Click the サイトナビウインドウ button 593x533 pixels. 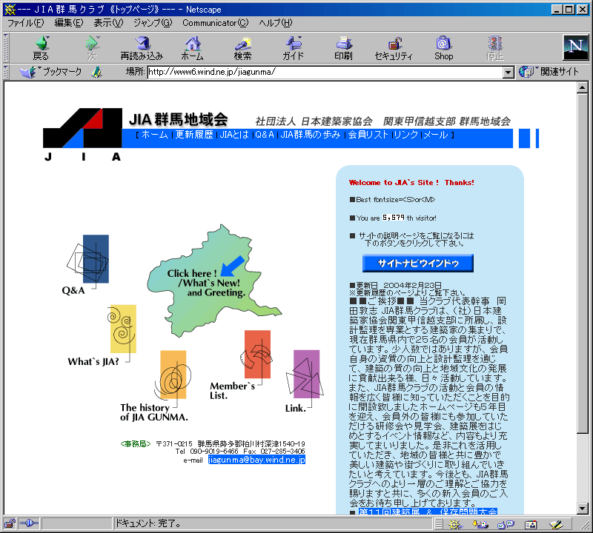click(418, 264)
